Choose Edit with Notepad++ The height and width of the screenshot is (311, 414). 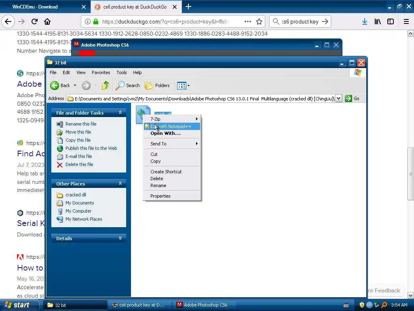click(x=172, y=126)
